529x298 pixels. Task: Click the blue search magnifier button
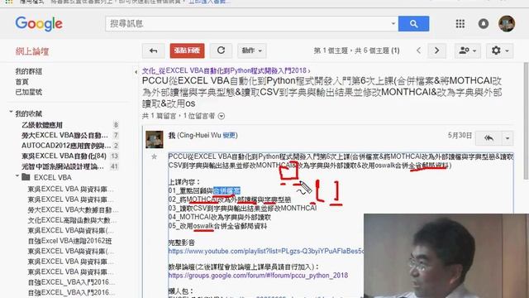[x=413, y=24]
